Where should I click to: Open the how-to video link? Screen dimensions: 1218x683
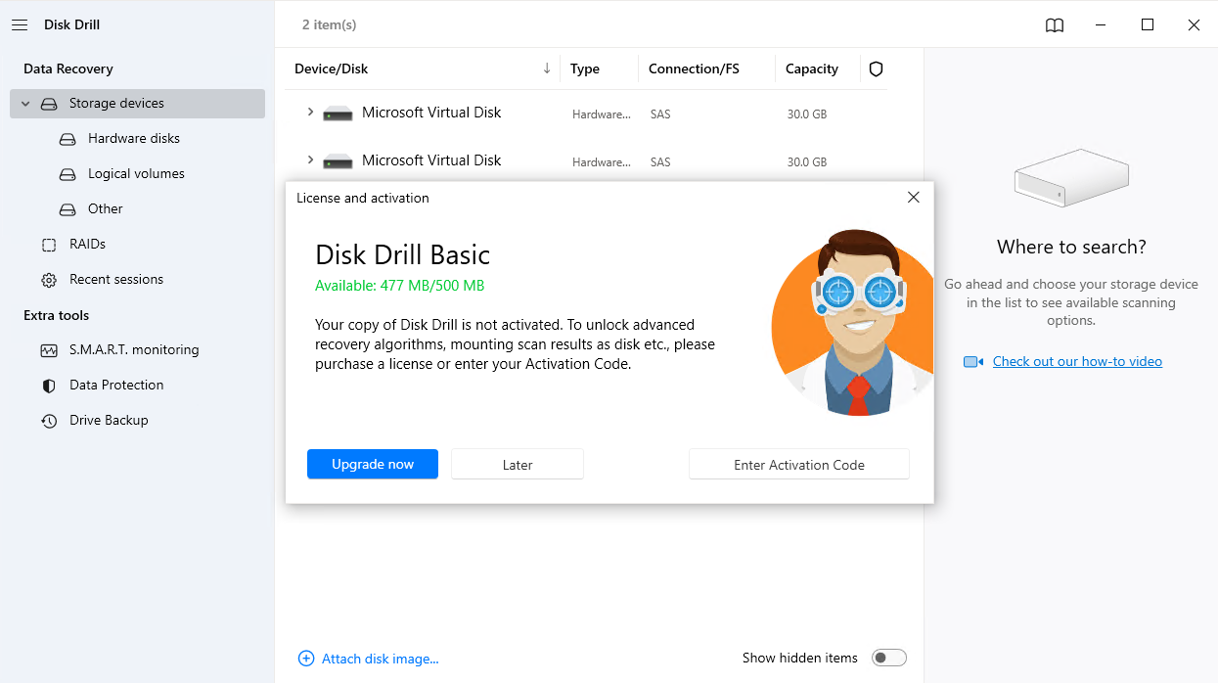coord(1076,361)
